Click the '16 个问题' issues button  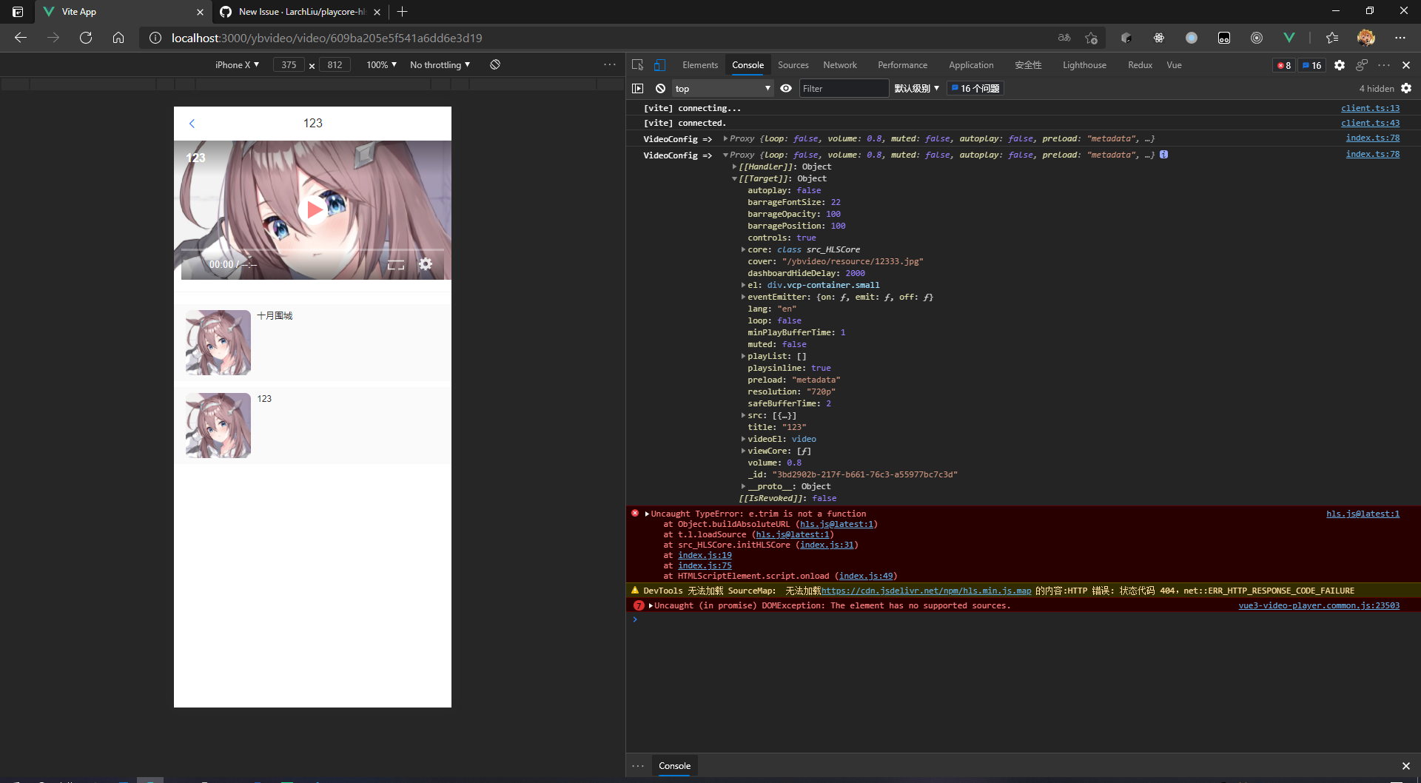pyautogui.click(x=975, y=88)
